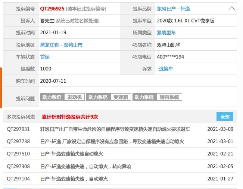This screenshot has width=243, height=189.
Task: Click complaint ID QT297738
Action: click(x=18, y=141)
